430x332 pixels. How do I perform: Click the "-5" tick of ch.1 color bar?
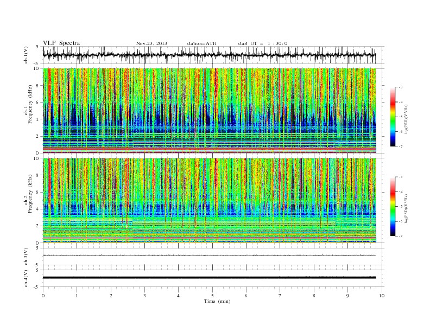point(401,117)
